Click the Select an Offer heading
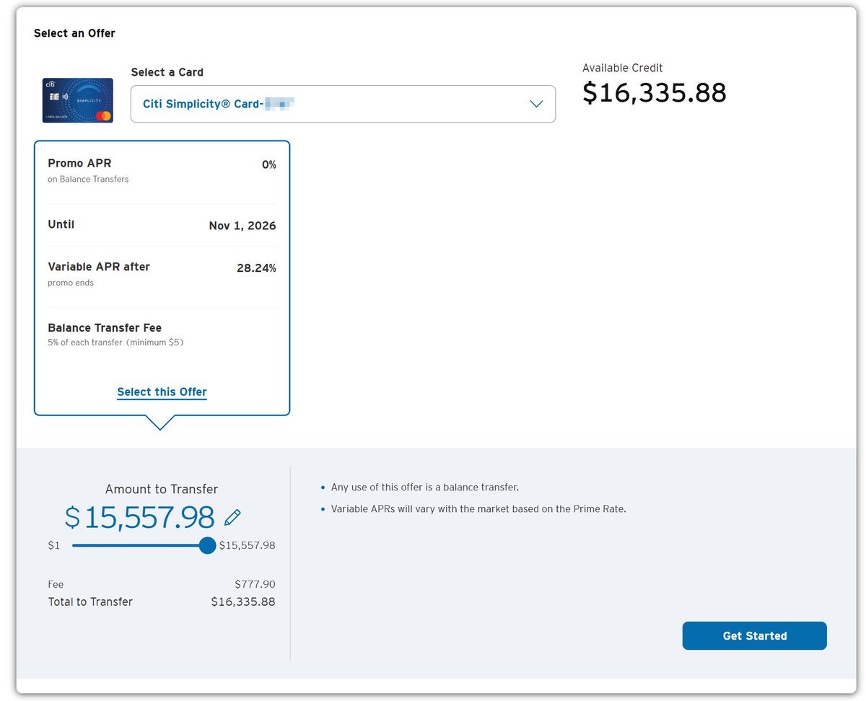The width and height of the screenshot is (866, 701). tap(74, 33)
